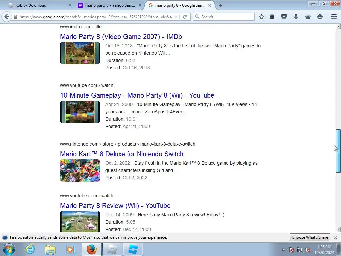The width and height of the screenshot is (341, 256).
Task: Open the Windows Start menu orb
Action: pyautogui.click(x=9, y=249)
